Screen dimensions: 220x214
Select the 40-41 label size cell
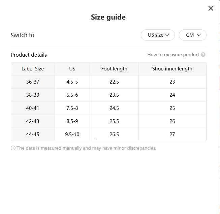33,108
